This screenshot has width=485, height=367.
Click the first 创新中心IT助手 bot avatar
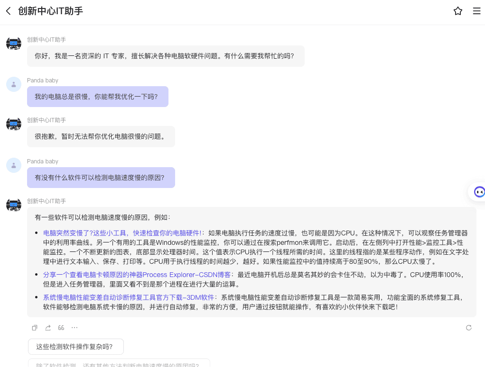(14, 44)
